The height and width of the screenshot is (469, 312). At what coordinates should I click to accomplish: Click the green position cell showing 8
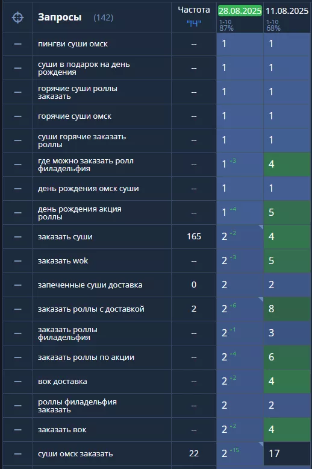coord(287,309)
